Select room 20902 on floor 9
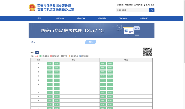The height and width of the screenshot is (109, 185). (x=110, y=96)
